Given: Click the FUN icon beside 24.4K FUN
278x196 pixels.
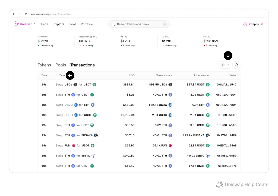Looking at the screenshot, I should click(x=170, y=145).
